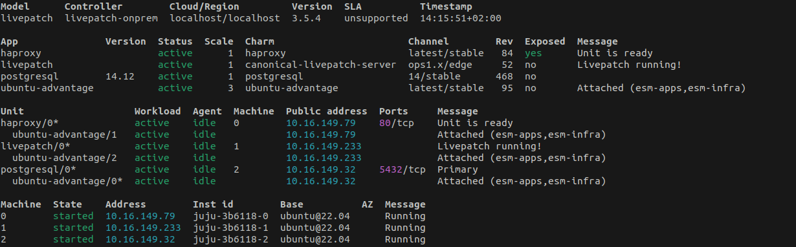This screenshot has width=796, height=247.
Task: Select active workload status of postgresql/0*
Action: tap(152, 169)
